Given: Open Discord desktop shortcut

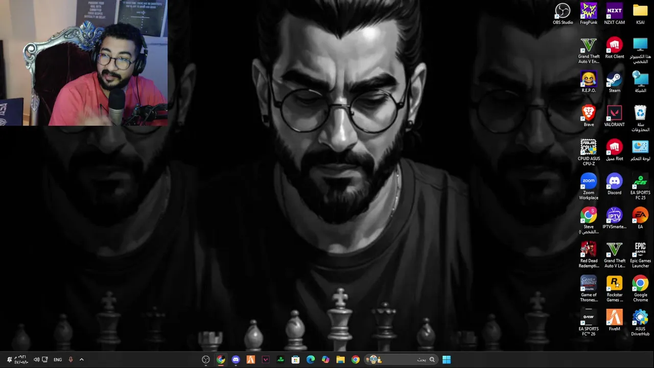Looking at the screenshot, I should point(614,184).
